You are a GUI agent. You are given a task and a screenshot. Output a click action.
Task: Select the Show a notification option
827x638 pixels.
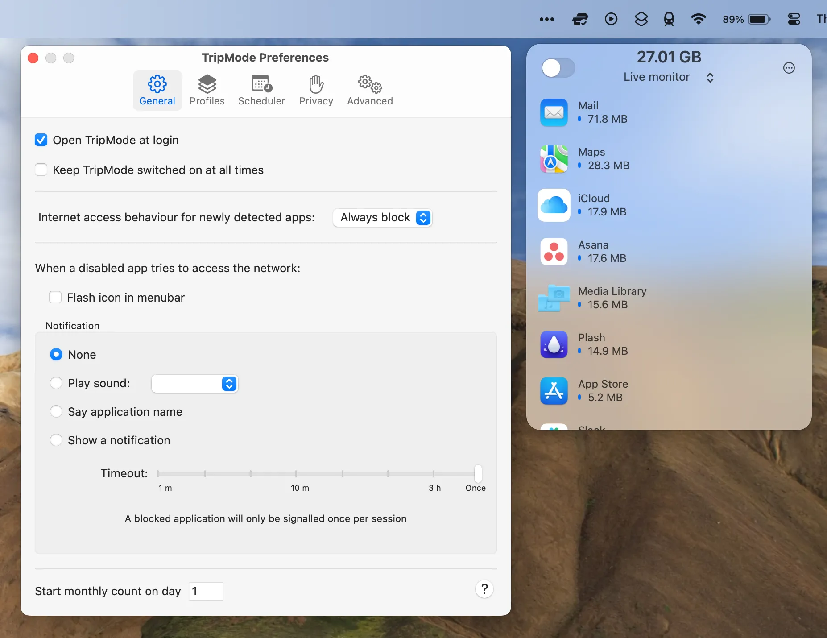(56, 440)
